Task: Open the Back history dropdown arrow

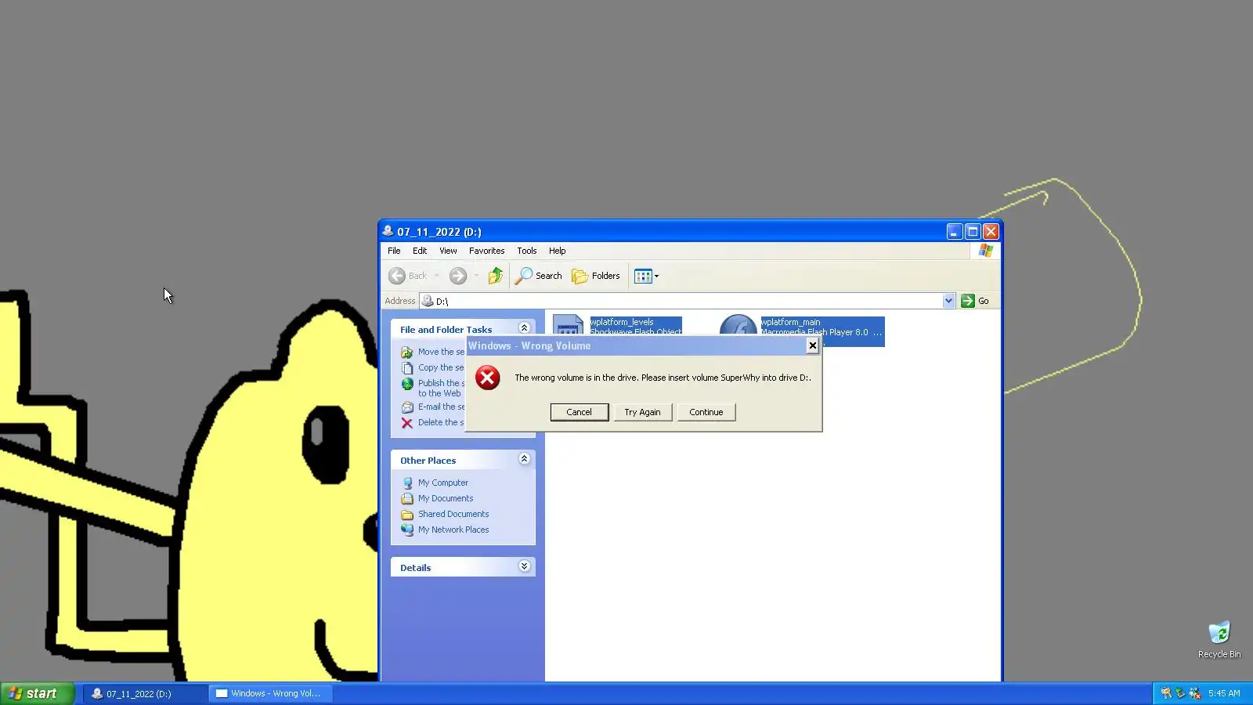Action: point(436,276)
